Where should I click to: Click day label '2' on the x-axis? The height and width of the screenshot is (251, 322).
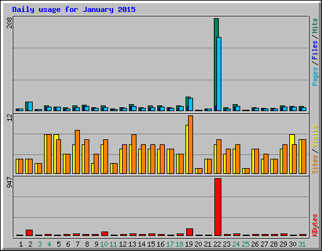point(30,244)
